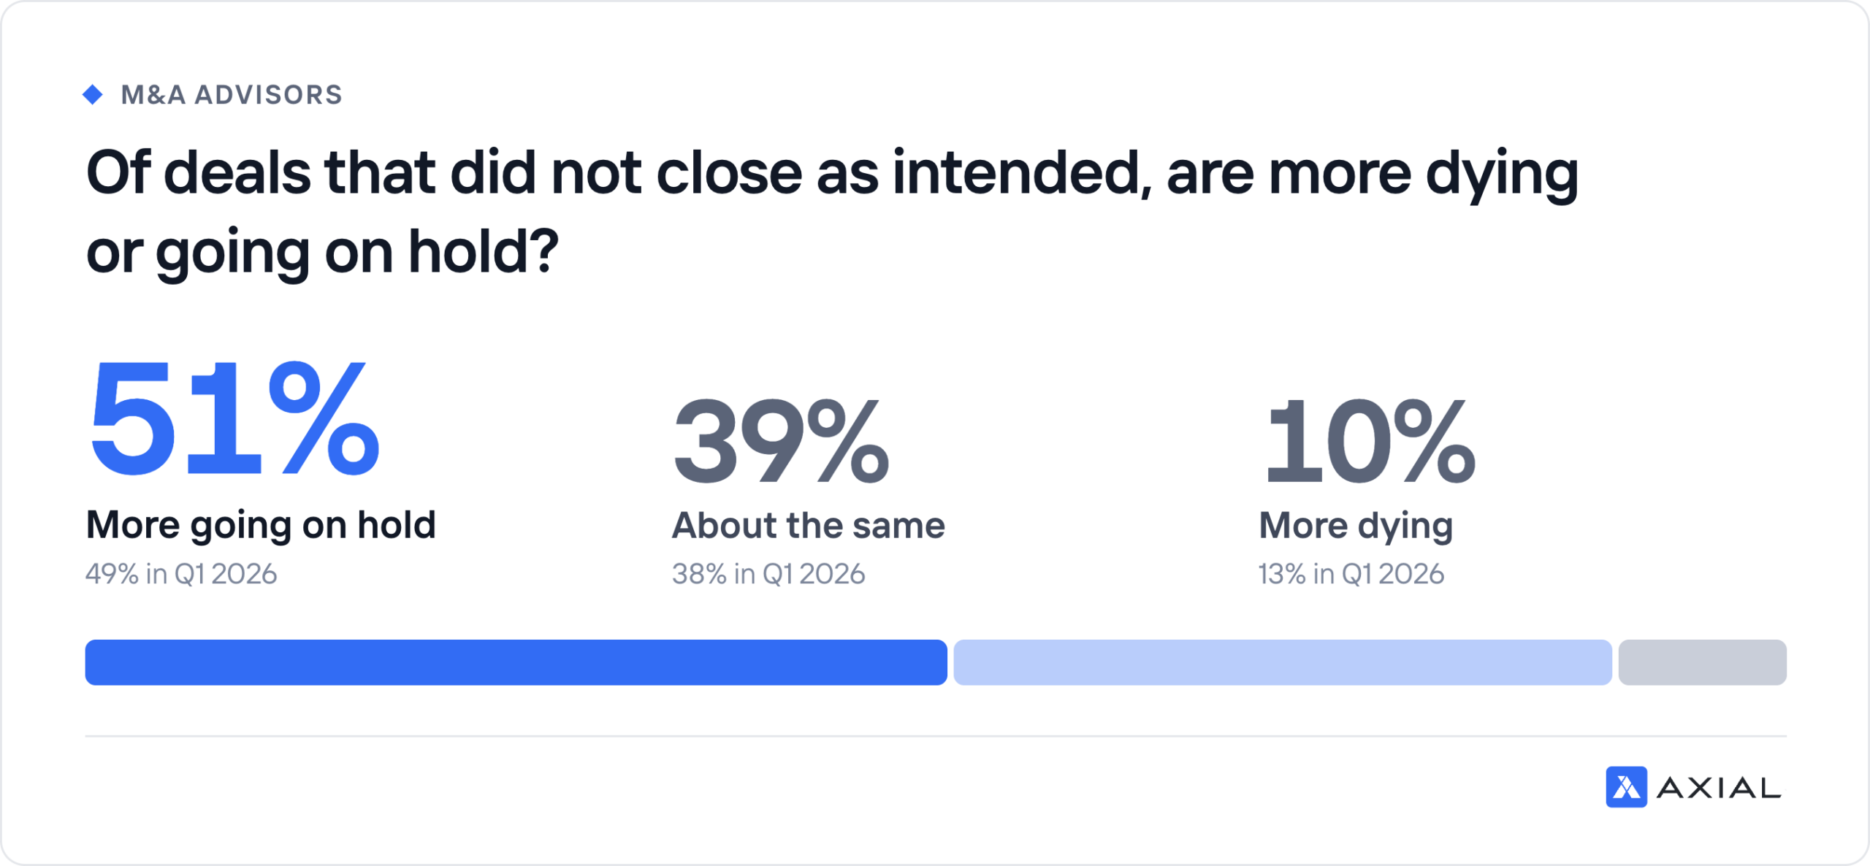Click the percent sign of 51%
The height and width of the screenshot is (866, 1870).
(324, 418)
